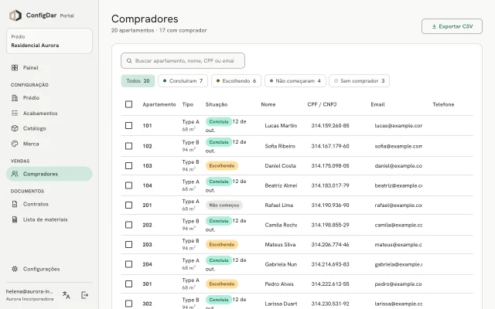Filter by Sem comprador 3

[x=359, y=80]
